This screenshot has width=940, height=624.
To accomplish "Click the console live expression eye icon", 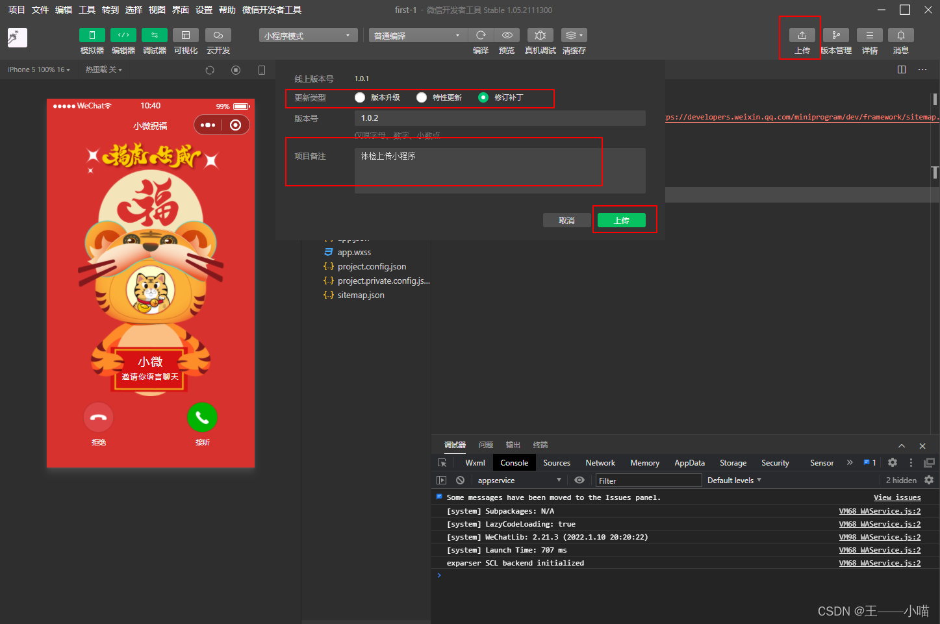I will (x=579, y=480).
